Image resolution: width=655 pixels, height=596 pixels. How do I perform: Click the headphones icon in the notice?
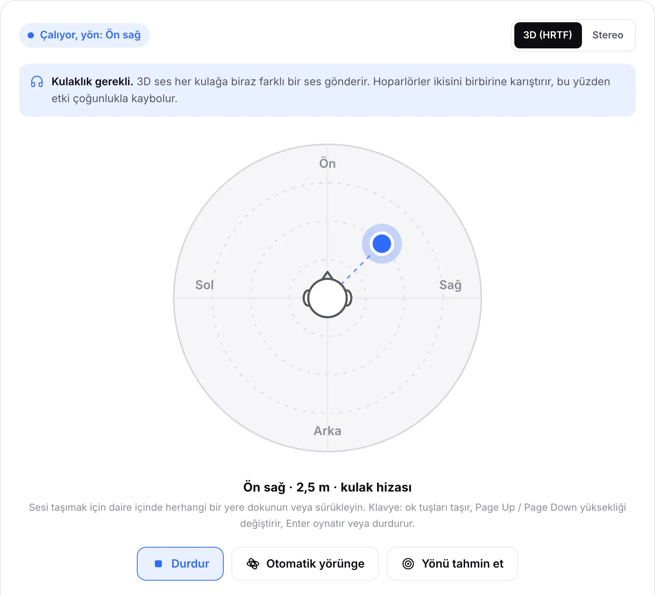coord(37,82)
